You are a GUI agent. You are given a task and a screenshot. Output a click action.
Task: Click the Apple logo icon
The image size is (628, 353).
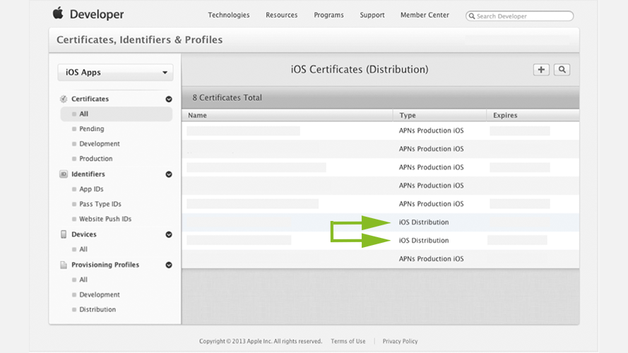pos(58,13)
